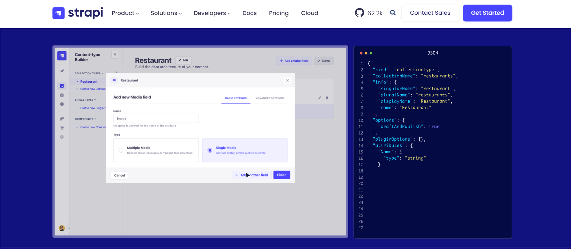The height and width of the screenshot is (249, 571).
Task: Click the Content-type Builder search button
Action: [x=115, y=55]
